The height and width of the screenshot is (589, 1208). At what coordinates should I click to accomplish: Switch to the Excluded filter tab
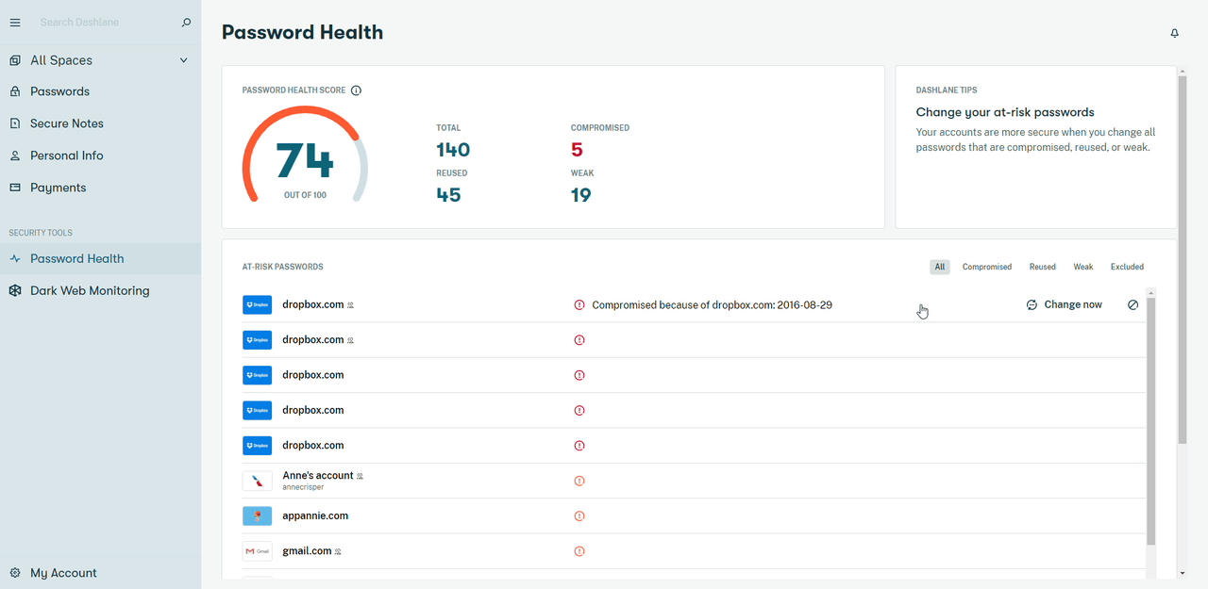(x=1127, y=267)
